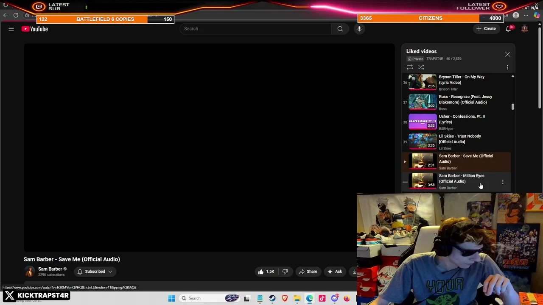
Task: Open Discord from the taskbar
Action: (335, 298)
